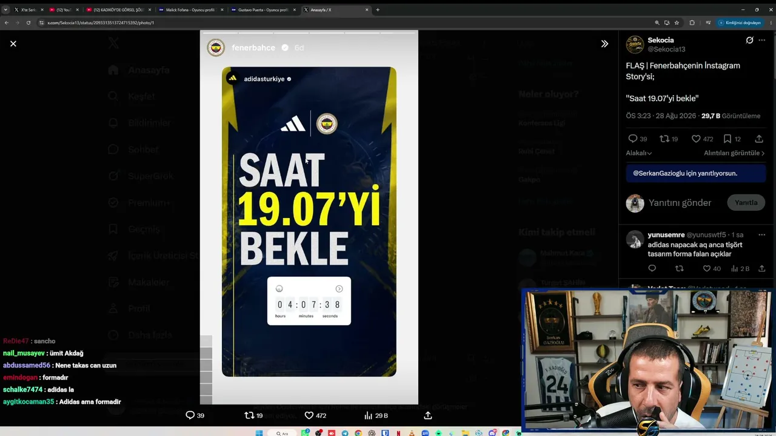Open the @Sekocia13 profile handle
Viewport: 776px width, 436px height.
click(666, 49)
